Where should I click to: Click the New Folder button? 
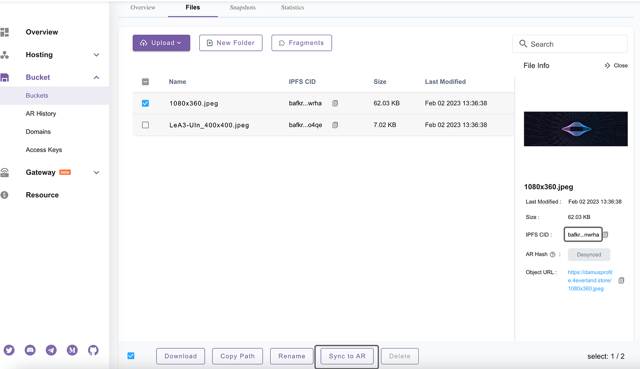click(x=231, y=43)
